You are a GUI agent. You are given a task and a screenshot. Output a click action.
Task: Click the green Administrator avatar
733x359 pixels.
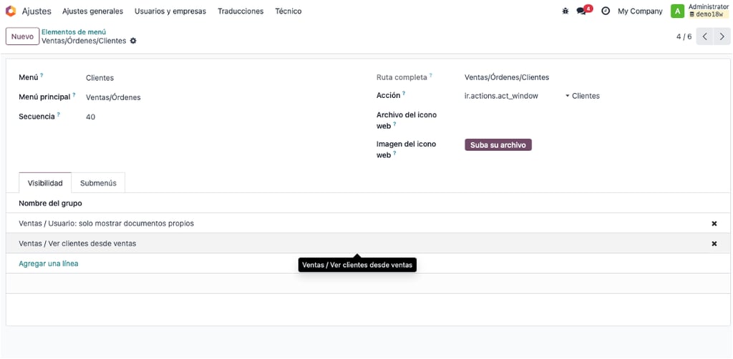[x=677, y=11]
